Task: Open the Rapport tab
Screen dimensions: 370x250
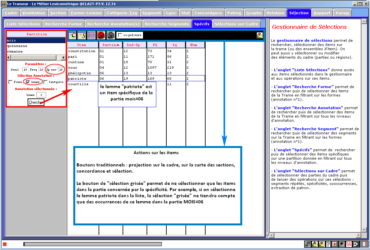Action: point(322,13)
